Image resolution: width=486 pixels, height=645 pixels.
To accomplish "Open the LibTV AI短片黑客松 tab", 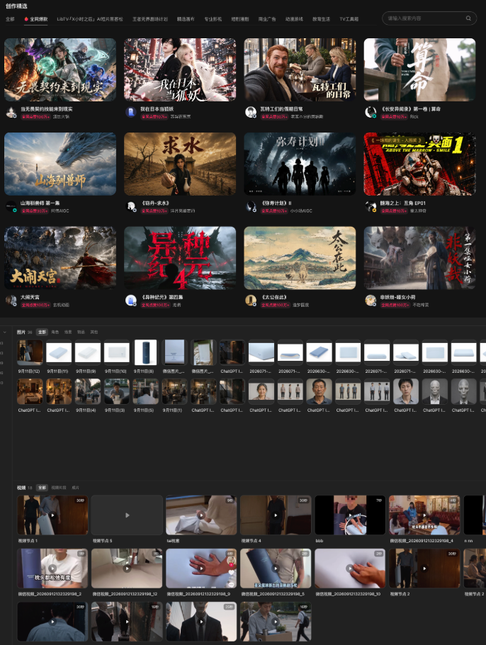I will (x=90, y=19).
